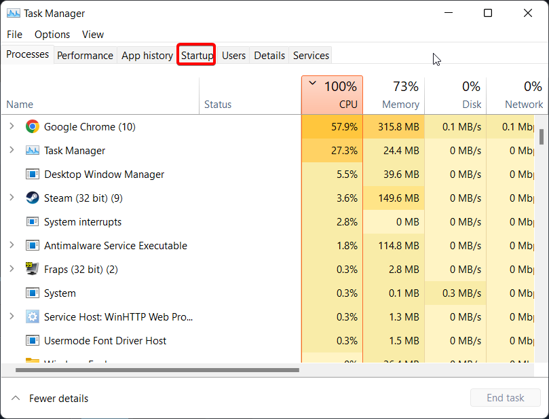Expand the Steam (32 bit) process group

[12, 198]
